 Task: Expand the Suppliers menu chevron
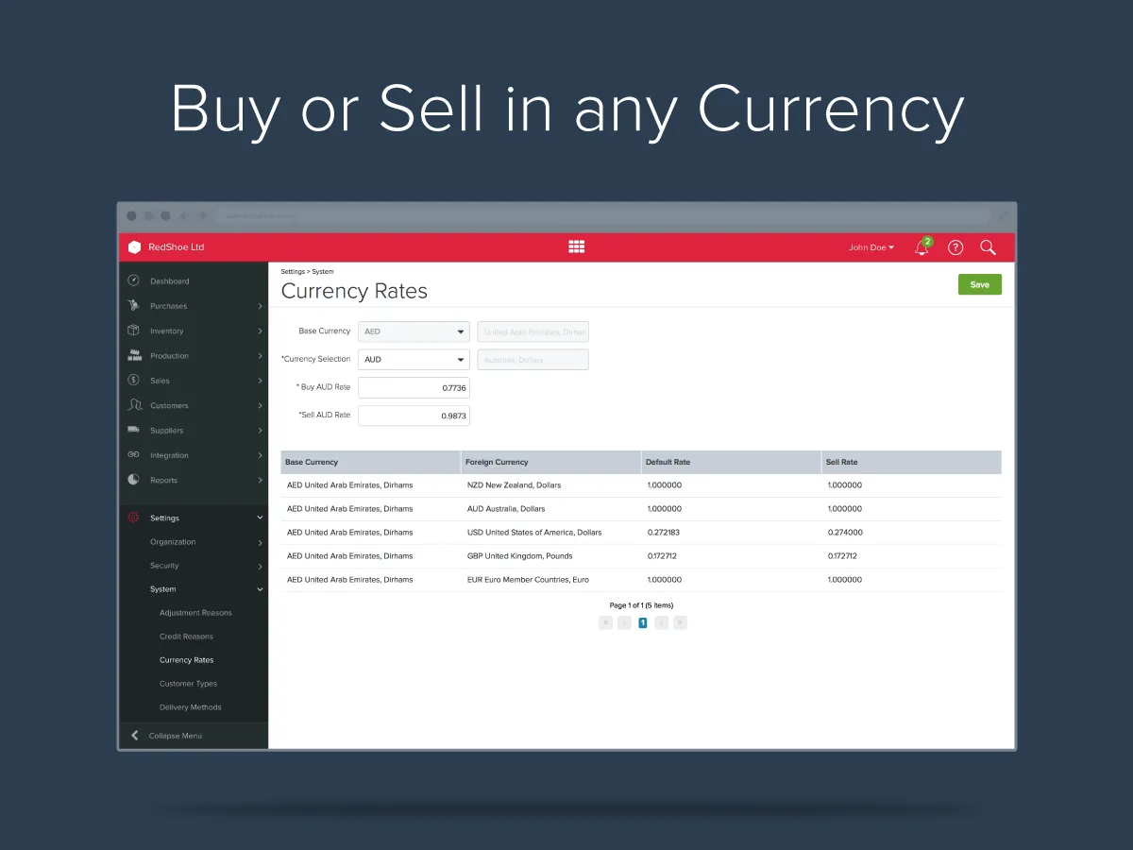pos(260,431)
